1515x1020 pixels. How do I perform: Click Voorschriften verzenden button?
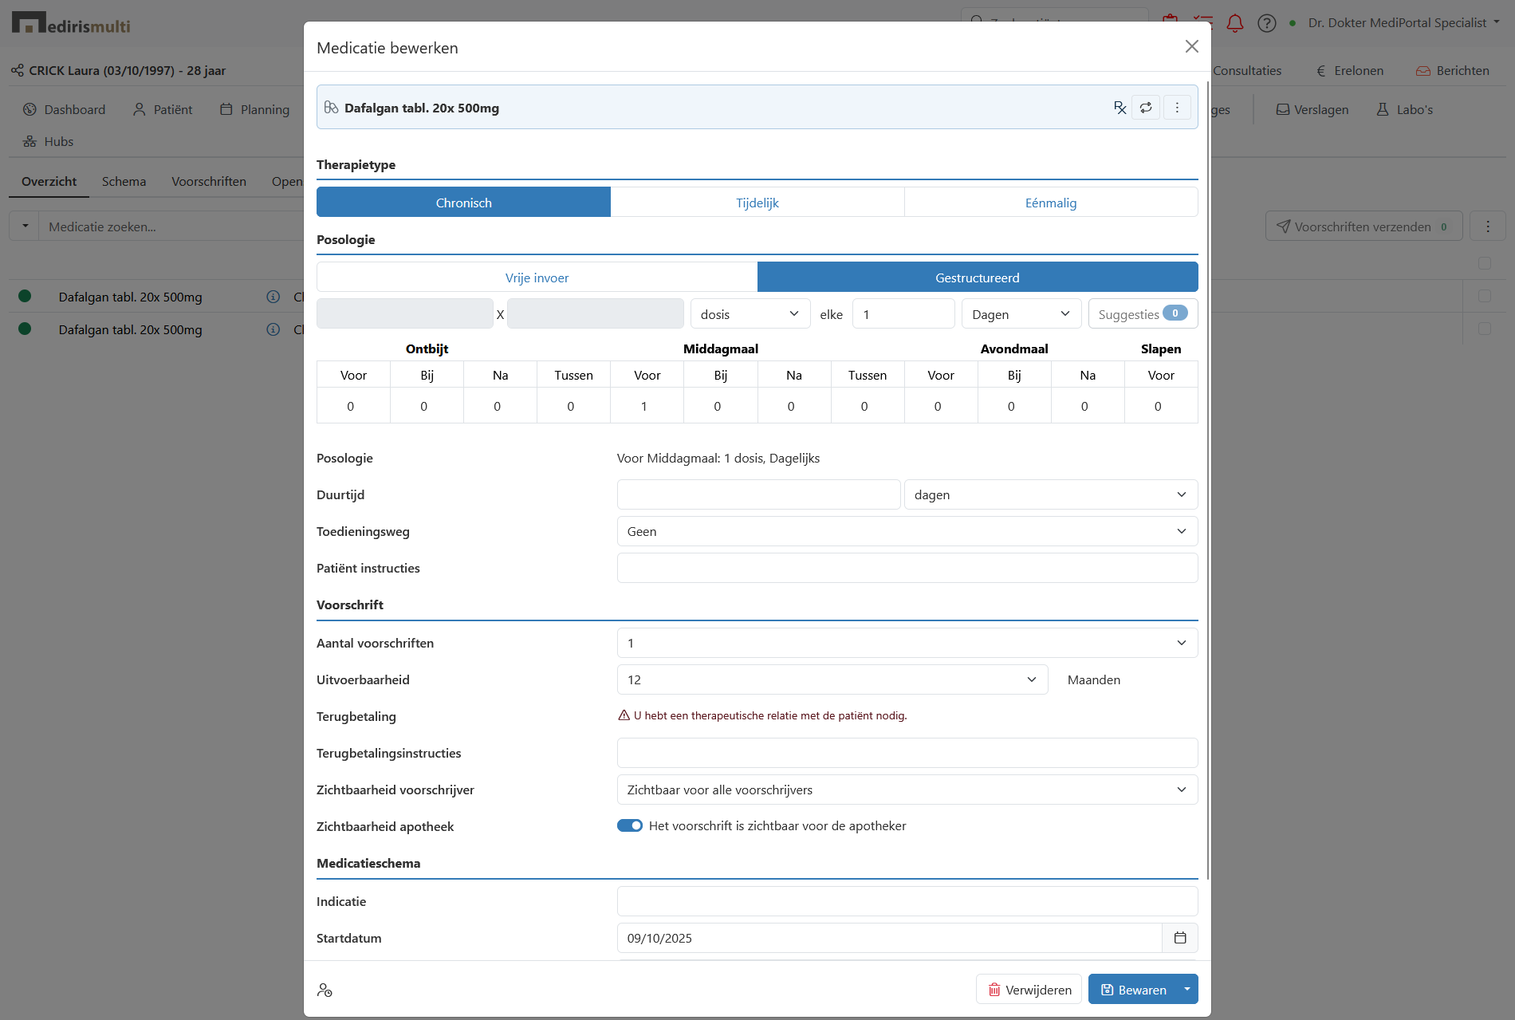1363,226
